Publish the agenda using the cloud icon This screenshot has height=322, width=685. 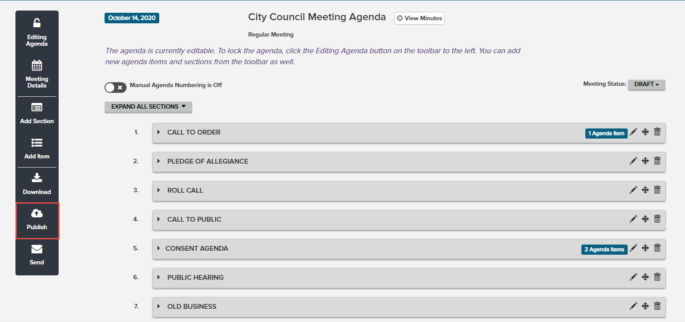tap(37, 213)
